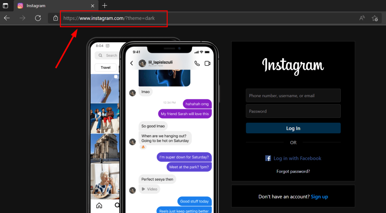Close the Instagram tab
The image size is (386, 213).
click(x=93, y=6)
